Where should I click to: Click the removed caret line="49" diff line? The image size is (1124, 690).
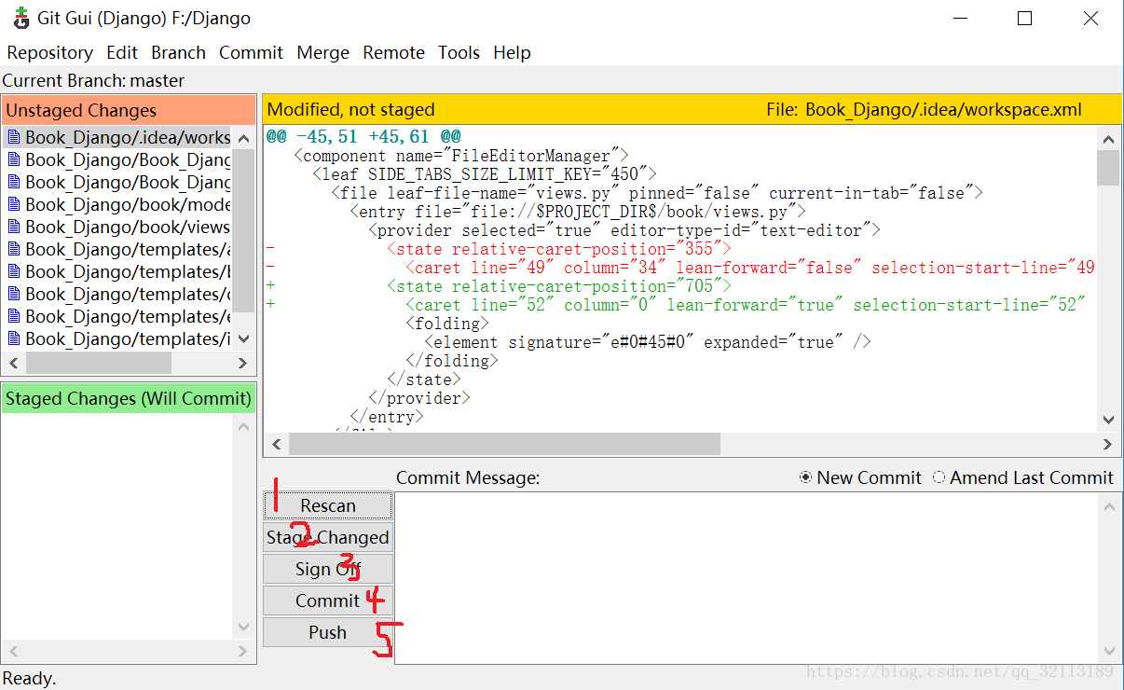[x=750, y=268]
